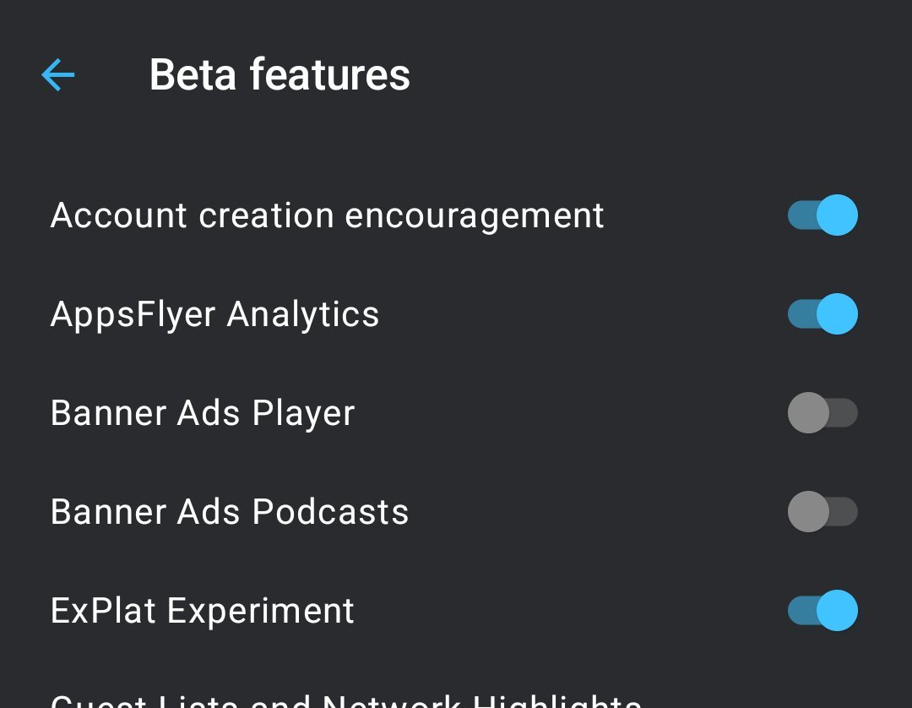Disable Account creation encouragement switch
912x708 pixels.
(822, 215)
